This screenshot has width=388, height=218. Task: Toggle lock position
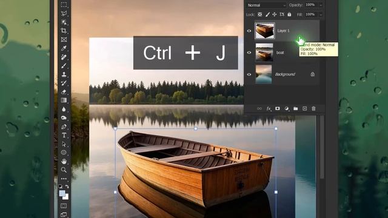pos(275,15)
